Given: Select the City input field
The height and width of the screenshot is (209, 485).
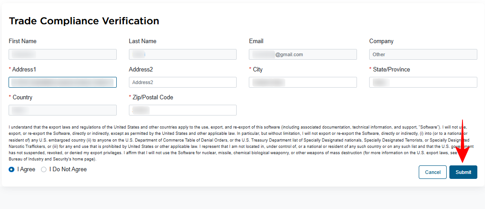Looking at the screenshot, I should click(x=302, y=82).
